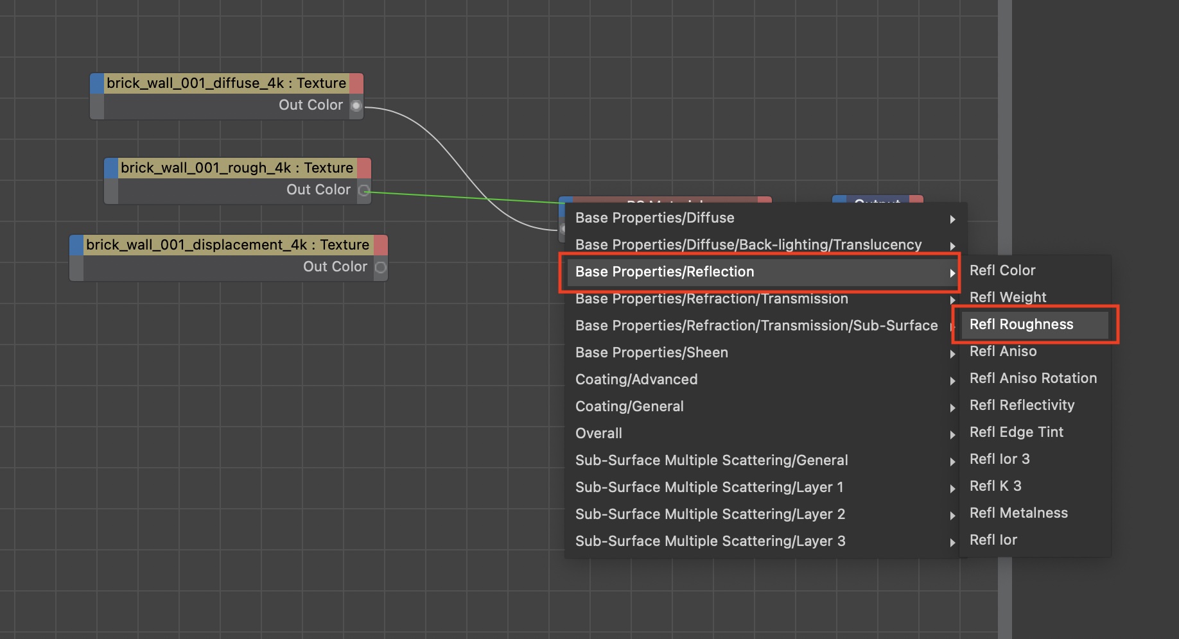The image size is (1179, 639).
Task: Pick Refl Aniso Rotation entry
Action: click(x=1033, y=379)
